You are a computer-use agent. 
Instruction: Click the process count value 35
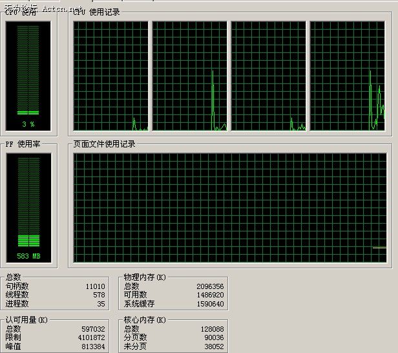(101, 304)
